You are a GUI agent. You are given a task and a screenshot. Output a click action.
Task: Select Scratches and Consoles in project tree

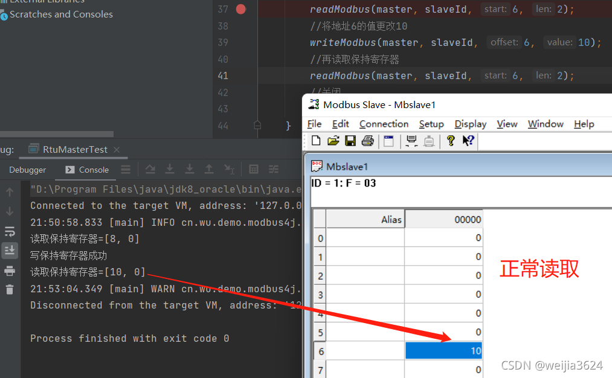61,14
